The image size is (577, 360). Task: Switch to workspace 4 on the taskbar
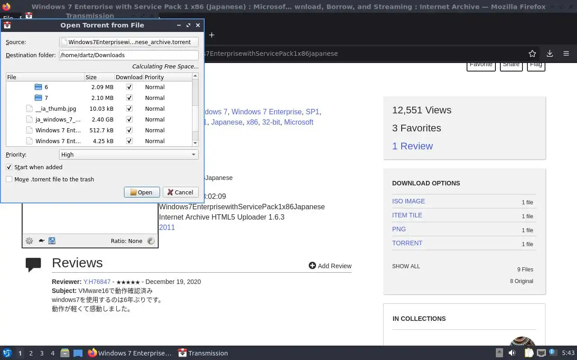tap(52, 353)
